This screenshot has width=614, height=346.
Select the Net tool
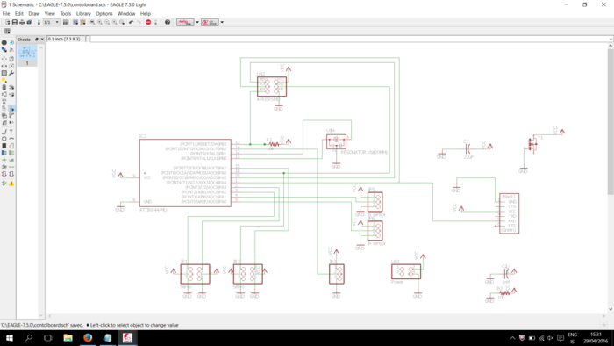[11, 153]
